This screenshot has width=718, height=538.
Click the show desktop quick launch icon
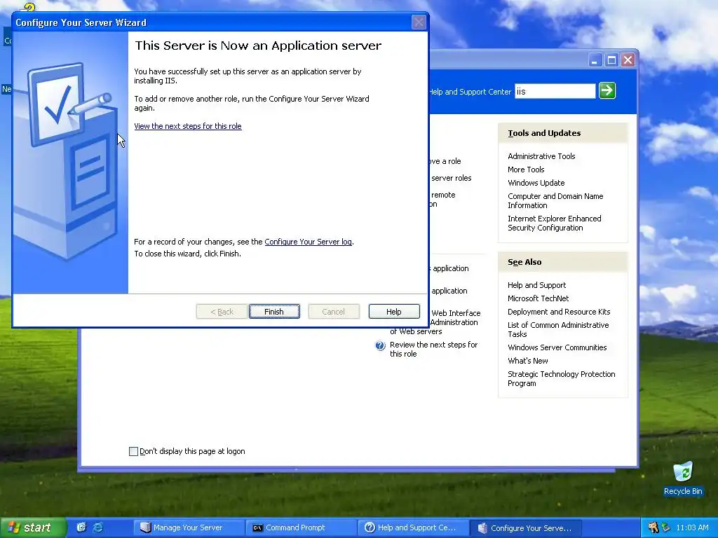click(81, 527)
